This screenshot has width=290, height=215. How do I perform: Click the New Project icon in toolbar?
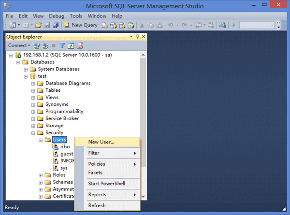[x=13, y=25]
